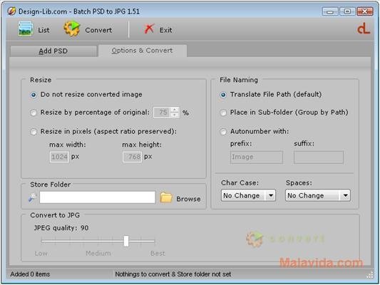Select the Autonumber with option
This screenshot has width=380, height=285.
point(223,132)
